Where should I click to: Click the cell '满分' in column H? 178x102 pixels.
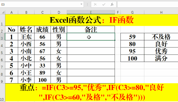(x=161, y=58)
